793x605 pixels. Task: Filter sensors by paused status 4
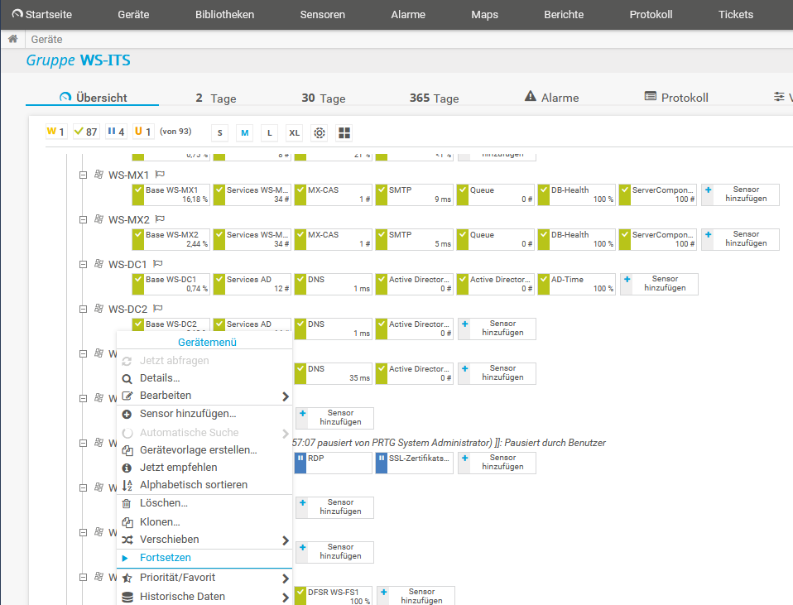point(116,132)
